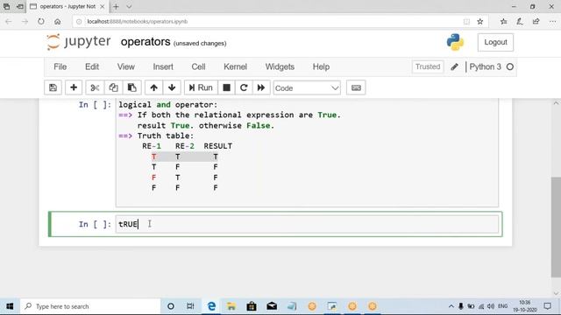Click the Jupyter logo

coord(79,42)
